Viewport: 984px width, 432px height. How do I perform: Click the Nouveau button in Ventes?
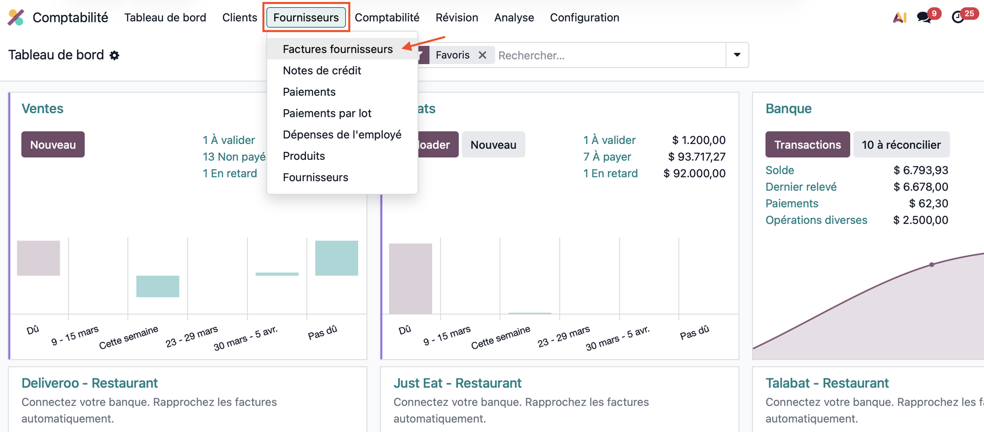[x=53, y=145]
